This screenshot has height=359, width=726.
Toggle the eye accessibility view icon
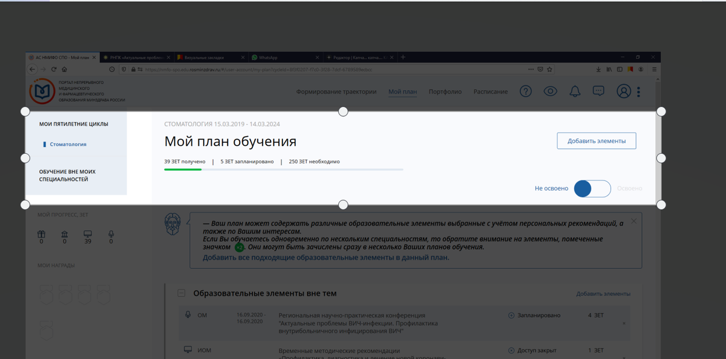tap(550, 91)
